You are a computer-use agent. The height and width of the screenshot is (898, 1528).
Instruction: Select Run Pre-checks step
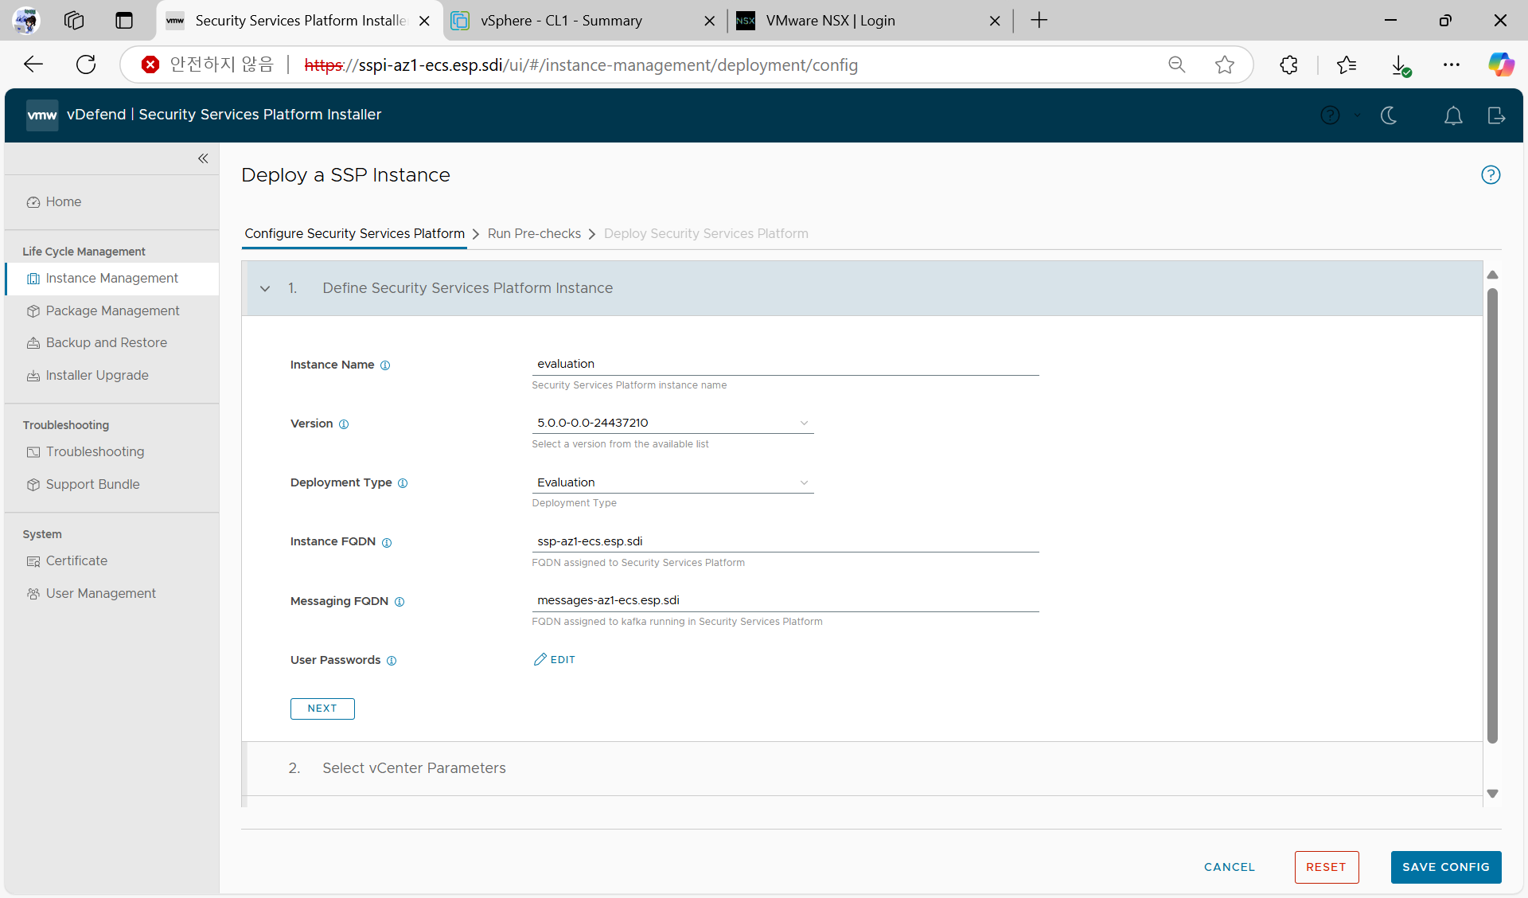[534, 233]
